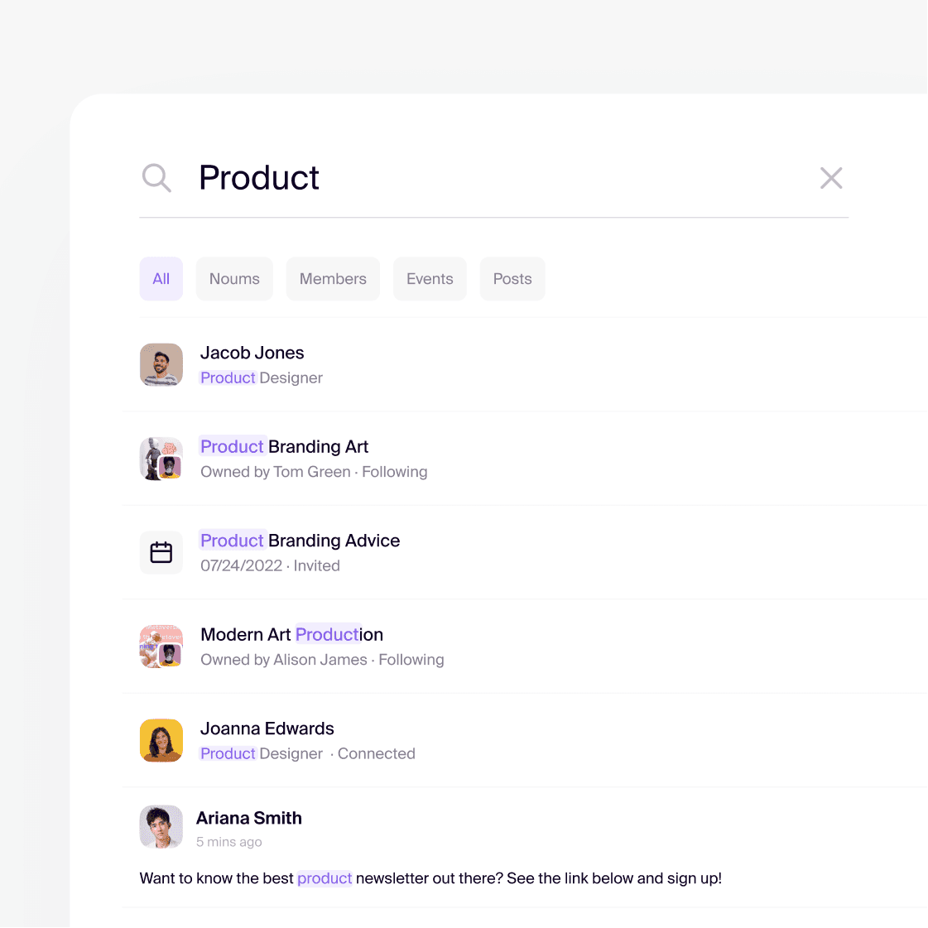Viewport: 928px width, 928px height.
Task: Click the search field containing Product
Action: (494, 177)
